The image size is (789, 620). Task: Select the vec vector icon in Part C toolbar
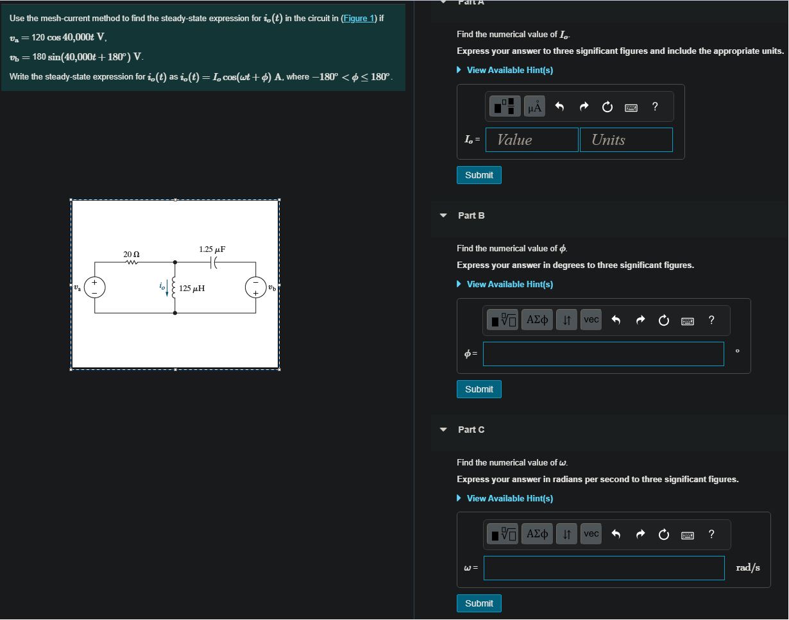[590, 534]
